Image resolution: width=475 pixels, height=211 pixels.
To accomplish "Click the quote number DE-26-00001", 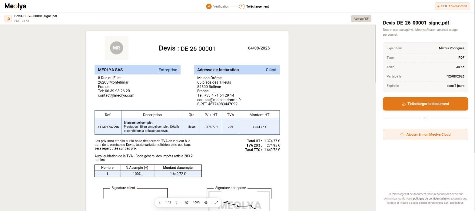I will coord(198,49).
